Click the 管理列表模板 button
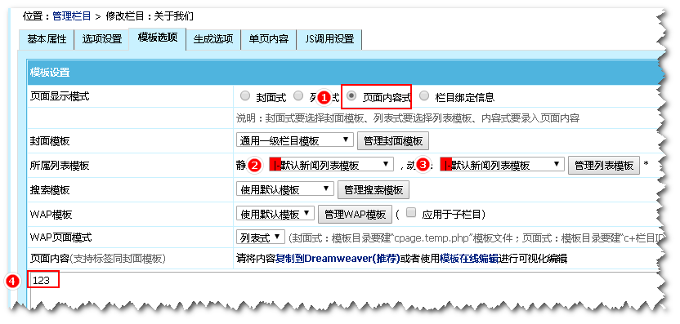 (x=604, y=165)
